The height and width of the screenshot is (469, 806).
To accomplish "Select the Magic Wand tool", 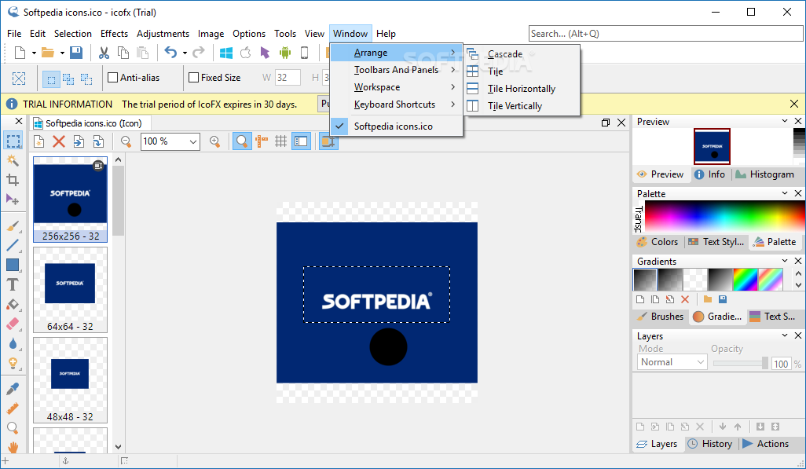I will [13, 160].
